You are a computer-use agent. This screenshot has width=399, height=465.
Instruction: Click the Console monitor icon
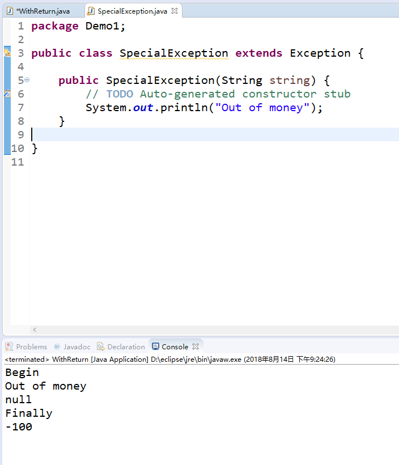coord(155,346)
